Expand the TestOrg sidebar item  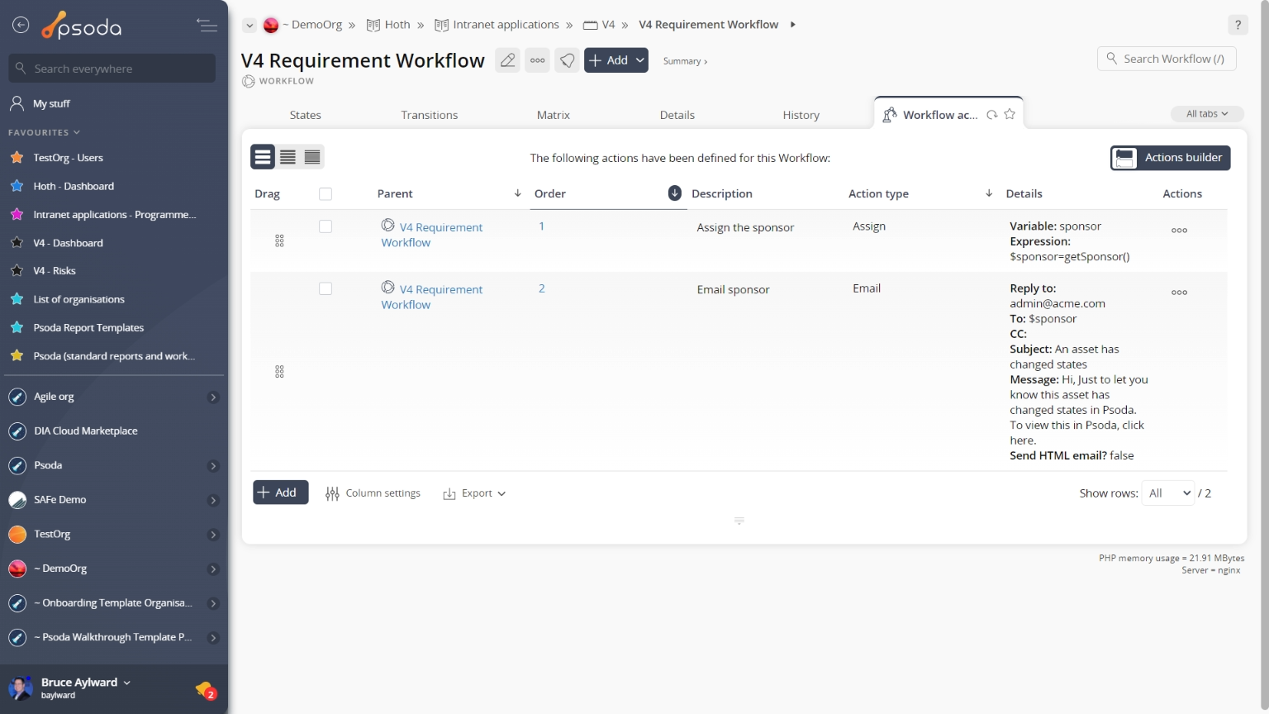pos(213,535)
